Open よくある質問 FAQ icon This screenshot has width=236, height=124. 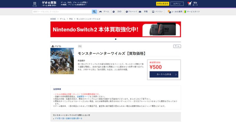tap(169, 12)
